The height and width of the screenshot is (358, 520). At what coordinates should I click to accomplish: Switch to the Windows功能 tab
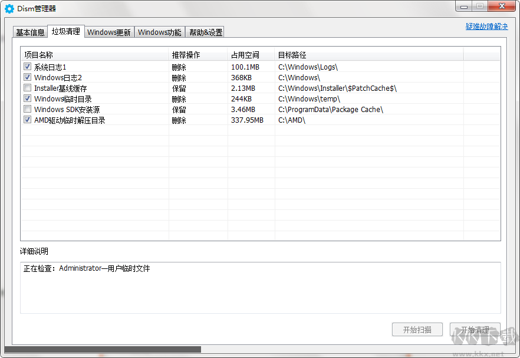(159, 32)
